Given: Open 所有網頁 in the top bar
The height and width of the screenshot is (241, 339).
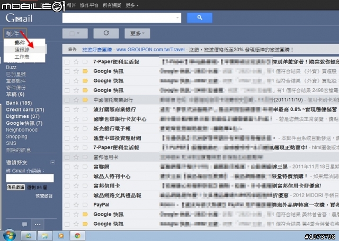Looking at the screenshot, I should 112,5.
